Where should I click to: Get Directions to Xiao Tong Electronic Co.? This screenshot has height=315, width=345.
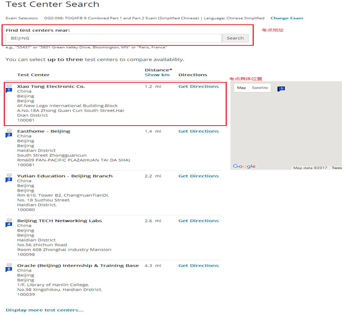[198, 86]
